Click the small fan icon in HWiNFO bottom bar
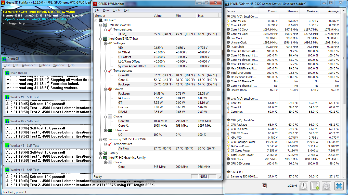 click(264, 186)
